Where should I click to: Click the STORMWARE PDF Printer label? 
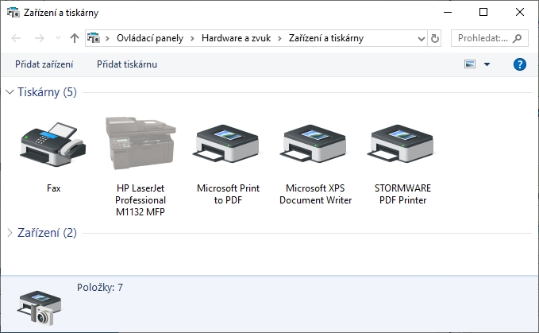tap(402, 194)
